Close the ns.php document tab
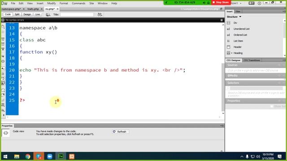 pyautogui.click(x=58, y=9)
